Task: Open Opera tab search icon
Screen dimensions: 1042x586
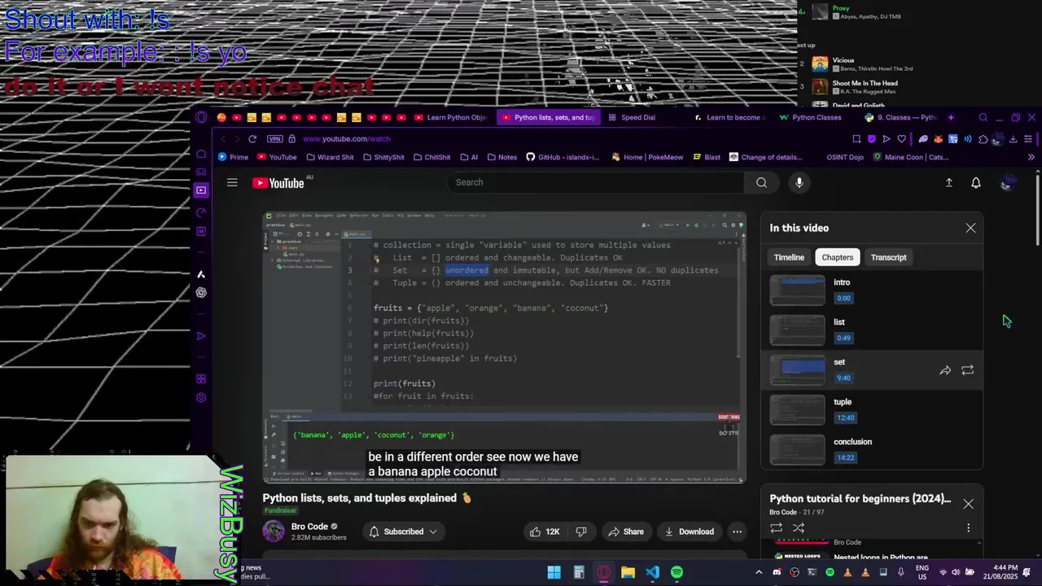Action: pos(983,117)
